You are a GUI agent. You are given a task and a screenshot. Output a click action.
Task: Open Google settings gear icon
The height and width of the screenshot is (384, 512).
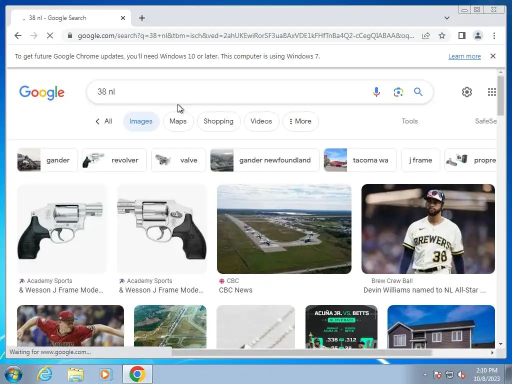coord(466,92)
